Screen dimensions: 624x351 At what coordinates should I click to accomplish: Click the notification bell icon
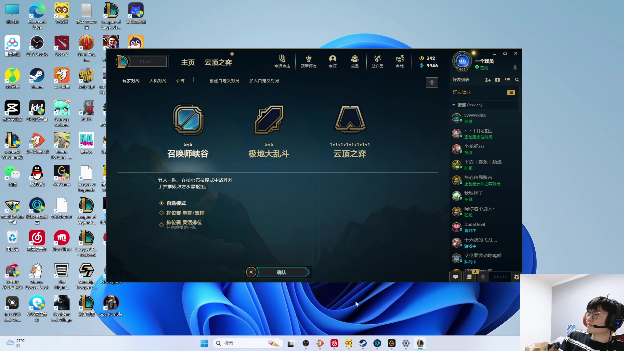[515, 67]
